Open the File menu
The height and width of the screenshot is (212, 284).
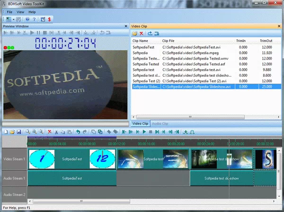tap(9, 11)
